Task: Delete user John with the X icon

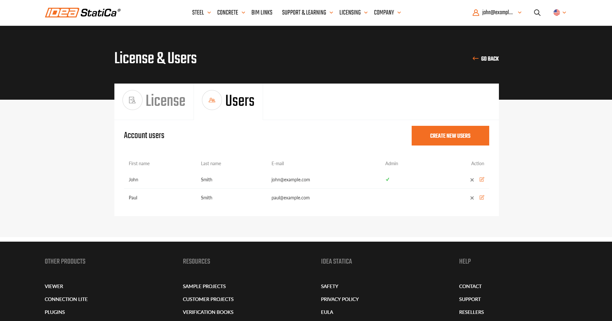Action: 472,180
